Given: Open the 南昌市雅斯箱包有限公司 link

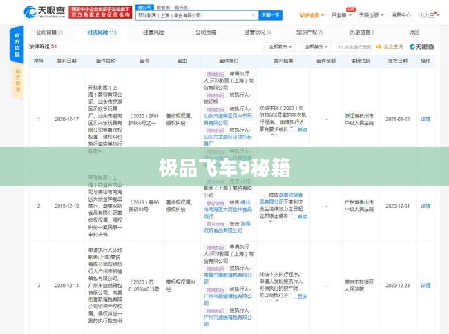Looking at the screenshot, I should pos(228,278).
